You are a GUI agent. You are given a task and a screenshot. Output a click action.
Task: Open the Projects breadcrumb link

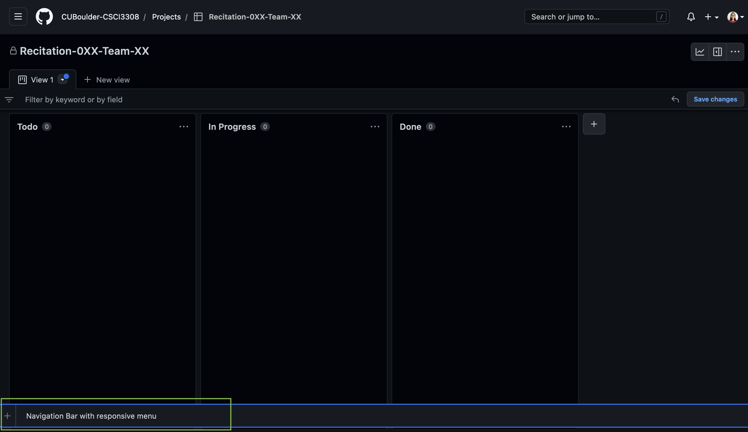(x=166, y=17)
